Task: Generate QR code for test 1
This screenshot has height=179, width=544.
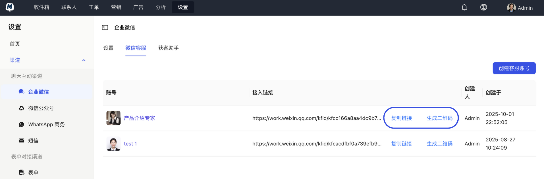Action: point(439,144)
